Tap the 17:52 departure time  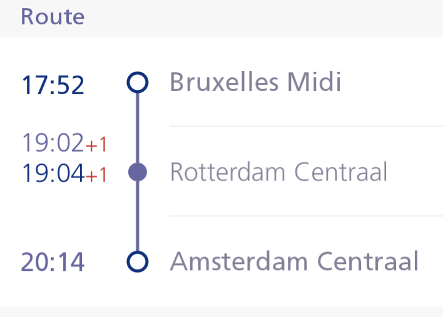point(53,85)
